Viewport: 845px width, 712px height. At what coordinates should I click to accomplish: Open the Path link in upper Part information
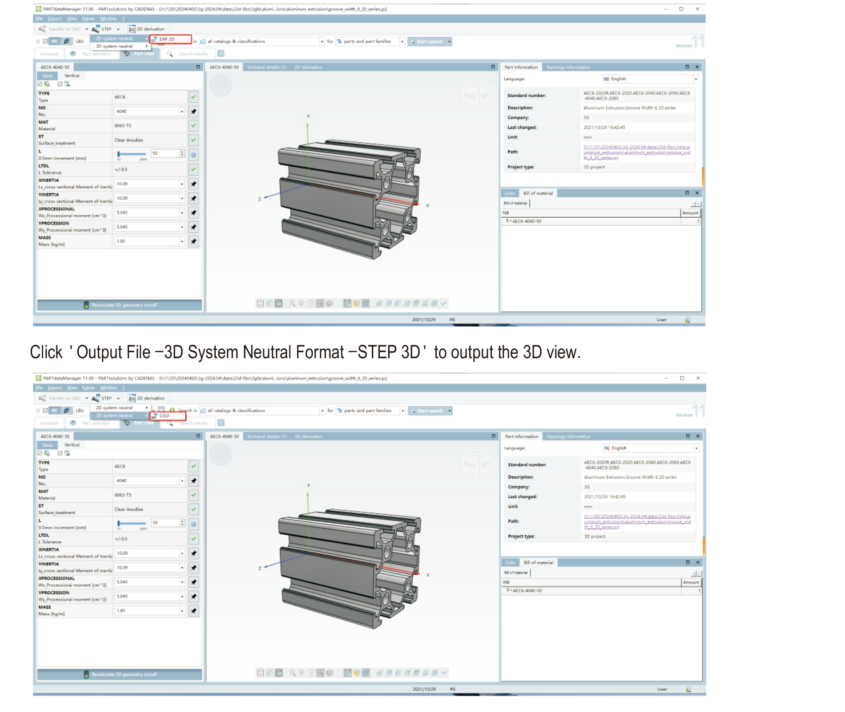tap(637, 152)
